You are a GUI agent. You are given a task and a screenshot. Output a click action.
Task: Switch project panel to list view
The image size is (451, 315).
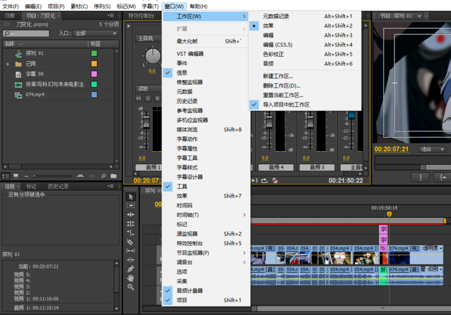5,175
